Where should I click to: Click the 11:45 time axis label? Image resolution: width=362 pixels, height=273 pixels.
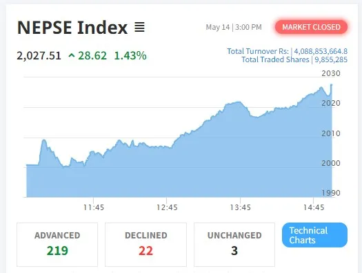(94, 207)
